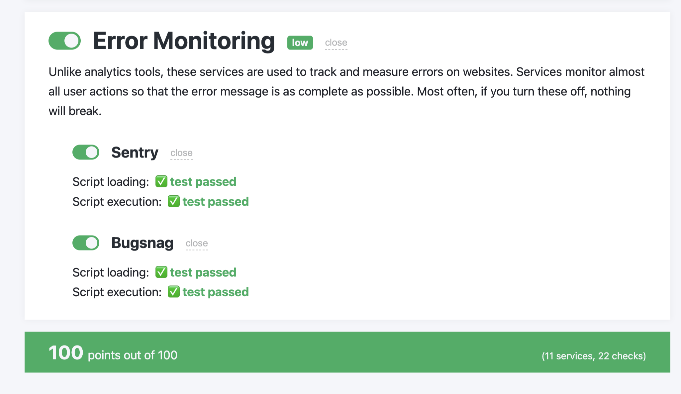Screen dimensions: 681x394
Task: Click Bugsnag script loading checkmark icon
Action: point(161,272)
